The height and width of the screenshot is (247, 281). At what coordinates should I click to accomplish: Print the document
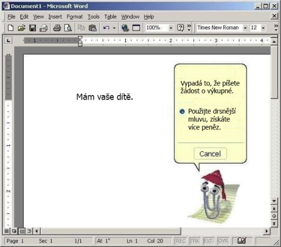tap(57, 28)
